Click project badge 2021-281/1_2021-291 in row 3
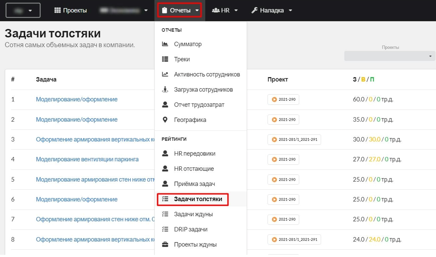Screen dimensions: 436x257 (x=294, y=139)
